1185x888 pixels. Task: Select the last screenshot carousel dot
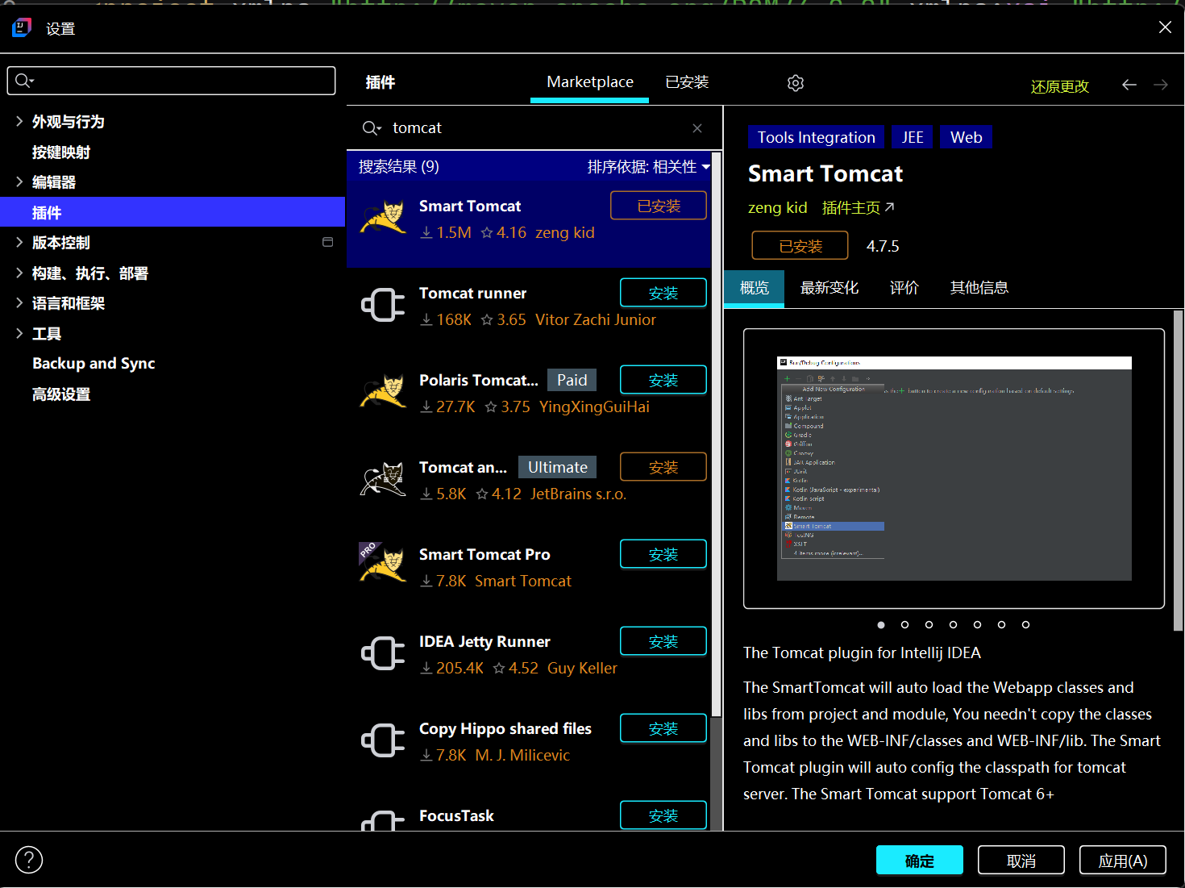[x=1025, y=624]
